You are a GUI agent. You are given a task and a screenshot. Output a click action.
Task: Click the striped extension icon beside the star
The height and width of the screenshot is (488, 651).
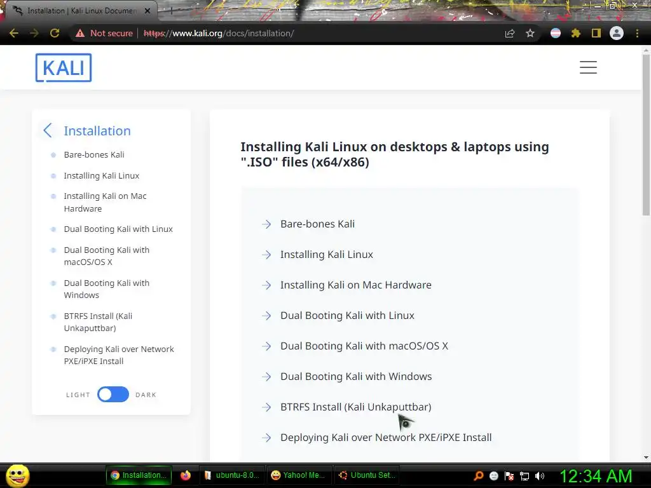556,33
